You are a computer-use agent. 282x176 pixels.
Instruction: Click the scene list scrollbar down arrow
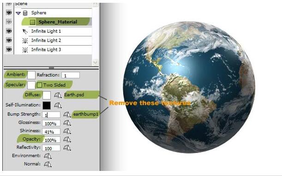pyautogui.click(x=95, y=62)
